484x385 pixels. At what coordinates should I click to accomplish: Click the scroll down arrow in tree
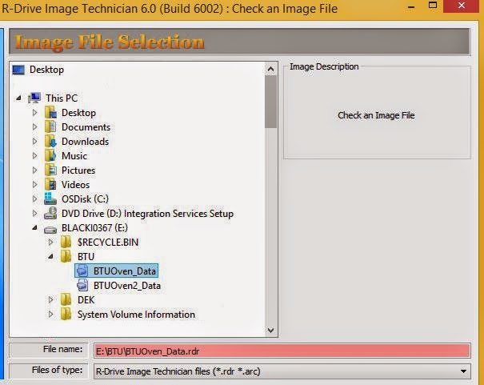pyautogui.click(x=270, y=331)
